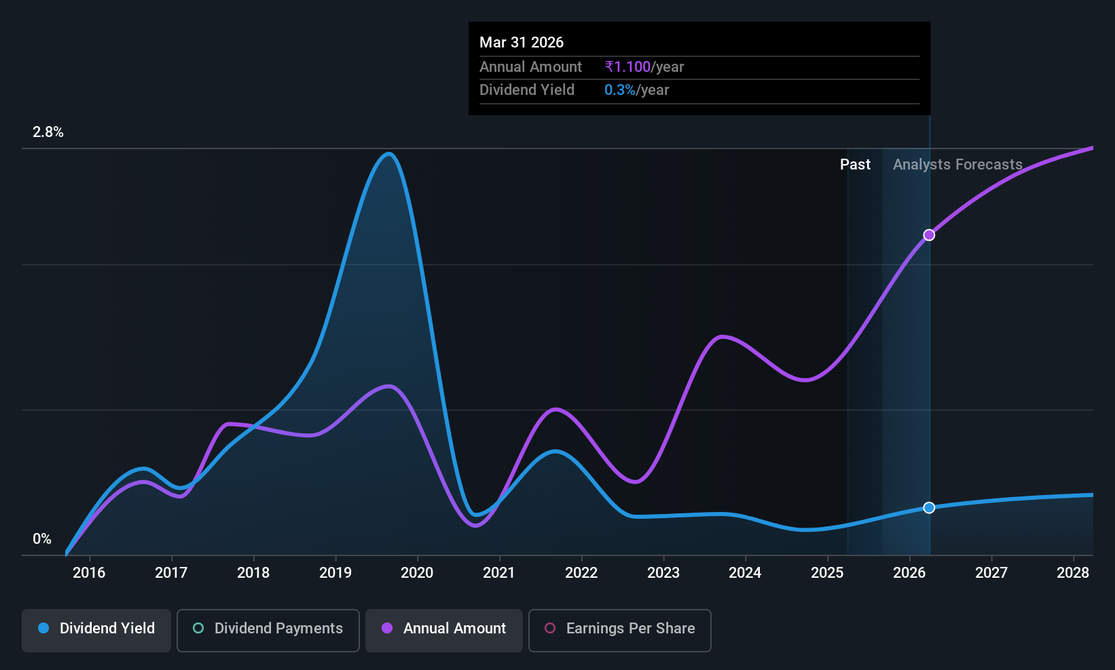The image size is (1115, 670).
Task: Enable the Dividend Payments series
Action: point(268,630)
